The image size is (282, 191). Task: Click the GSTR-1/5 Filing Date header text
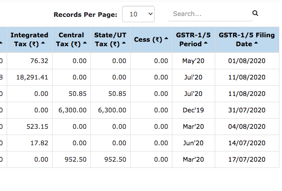pos(246,40)
